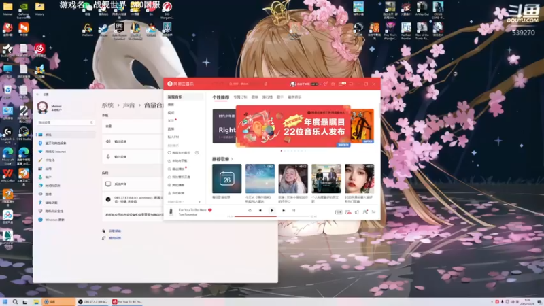
Task: Switch to OBS taskbar button
Action: [92, 302]
